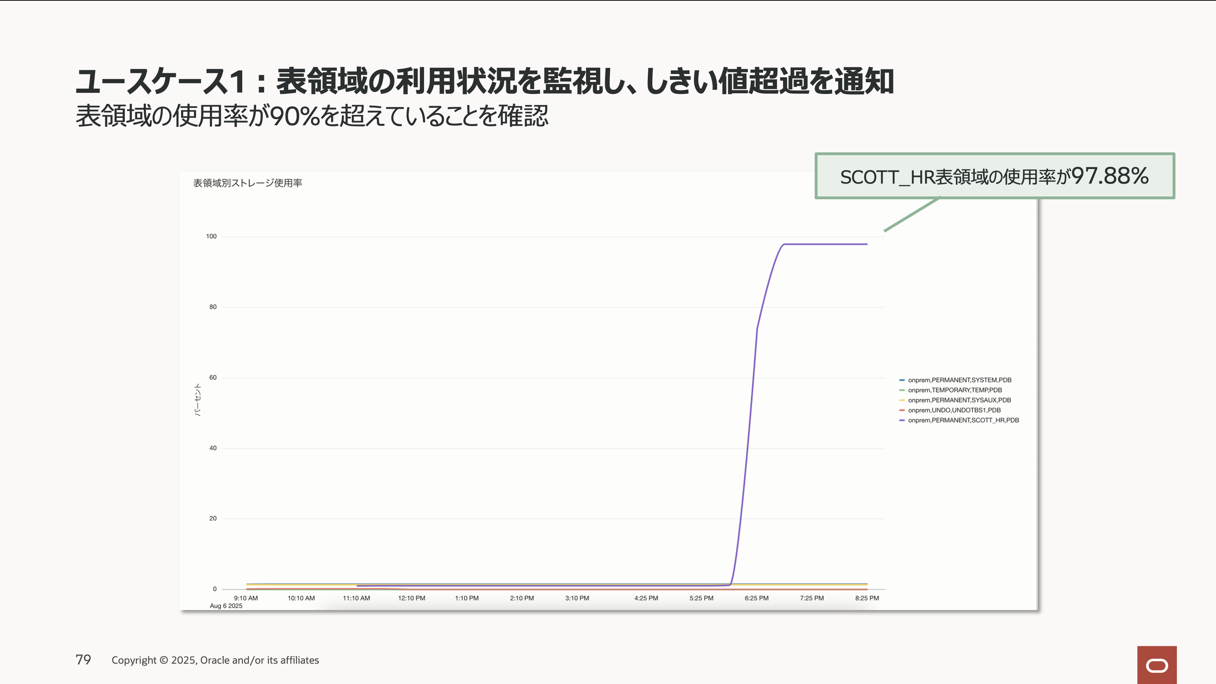1216x684 pixels.
Task: Click the Aug 6 2025 date label
Action: pyautogui.click(x=226, y=606)
